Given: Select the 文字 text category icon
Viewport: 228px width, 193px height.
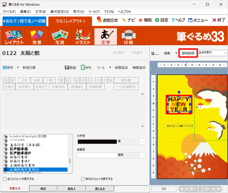Looking at the screenshot, I should (106, 37).
